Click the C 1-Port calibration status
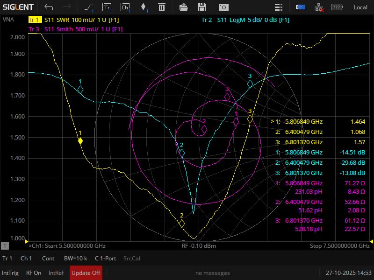The height and width of the screenshot is (280, 374). coord(106,259)
